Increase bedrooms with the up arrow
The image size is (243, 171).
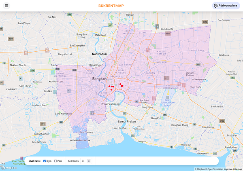click(x=89, y=160)
